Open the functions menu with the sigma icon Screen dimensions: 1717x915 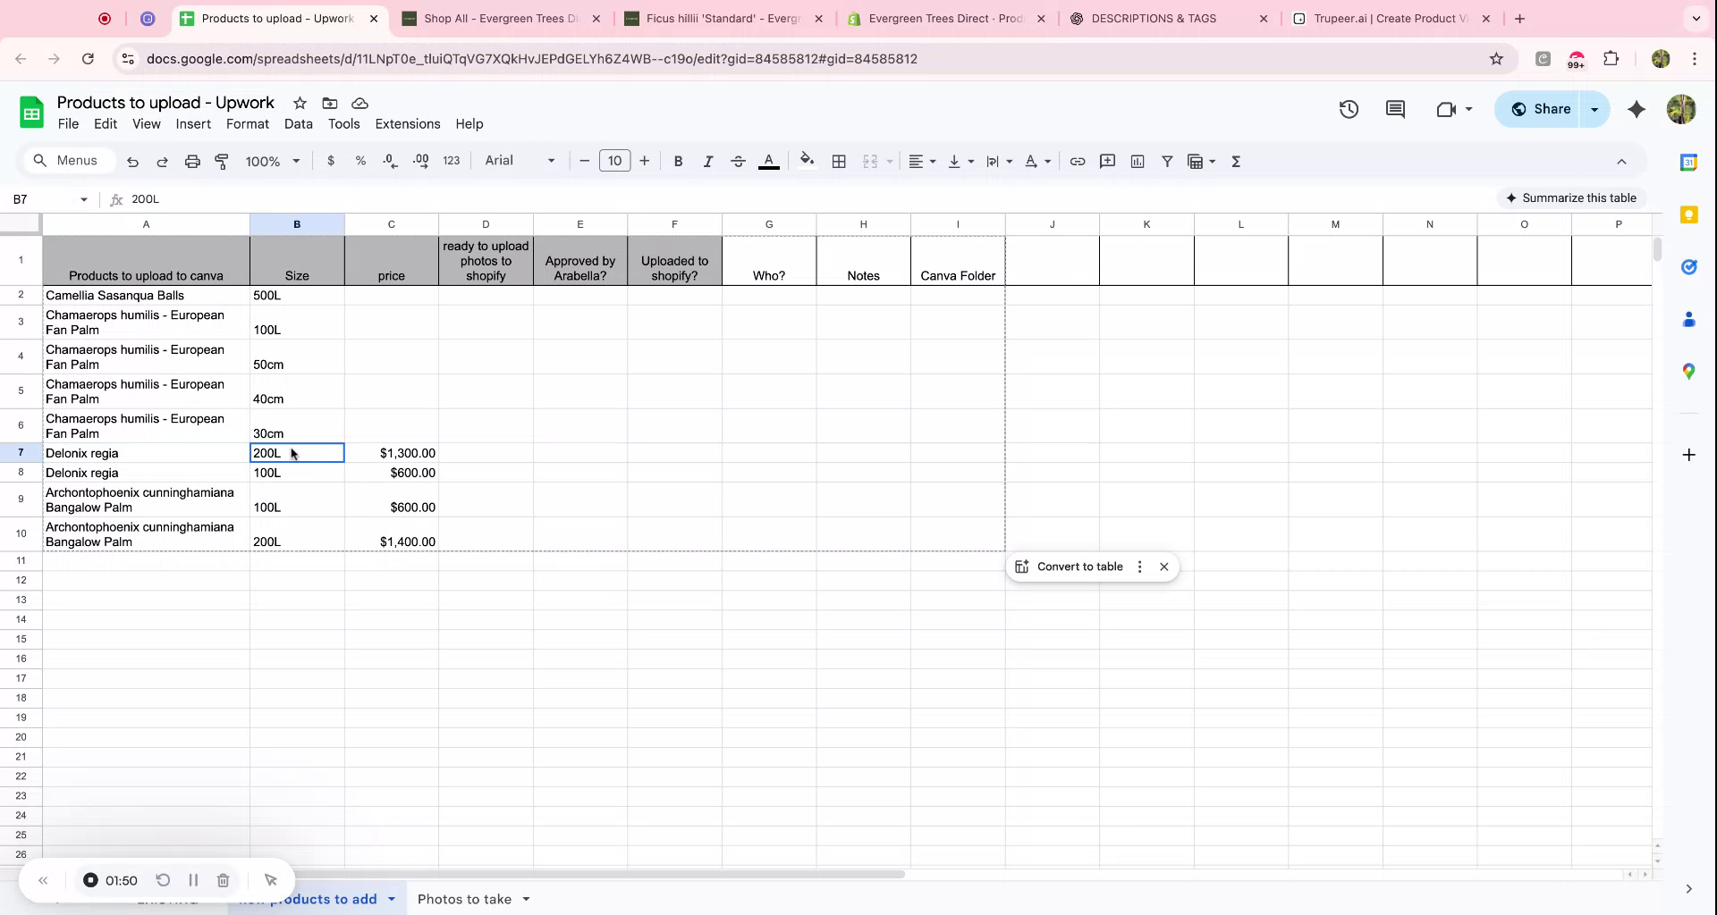(x=1237, y=161)
